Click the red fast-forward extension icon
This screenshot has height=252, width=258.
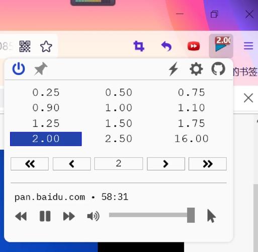(x=194, y=46)
